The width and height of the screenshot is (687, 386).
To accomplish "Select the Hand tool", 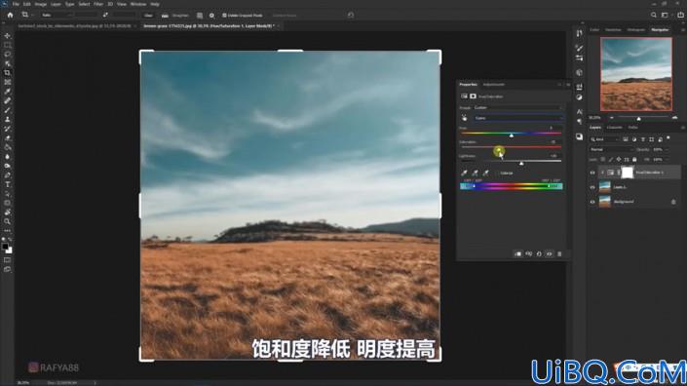I will [8, 212].
